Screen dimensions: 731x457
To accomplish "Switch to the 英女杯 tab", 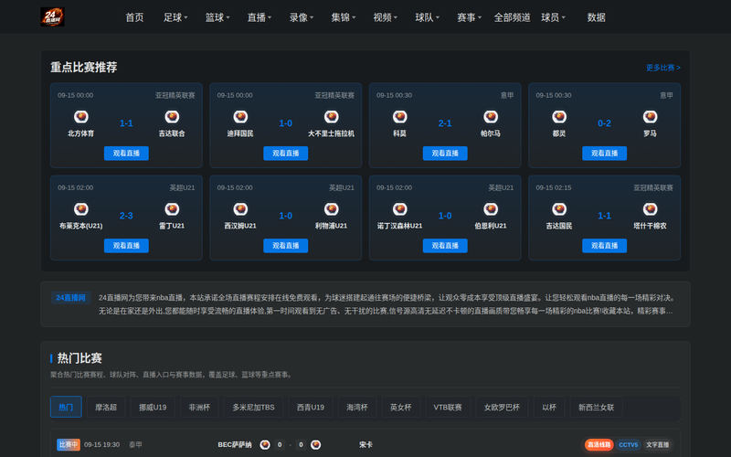I will click(x=401, y=407).
